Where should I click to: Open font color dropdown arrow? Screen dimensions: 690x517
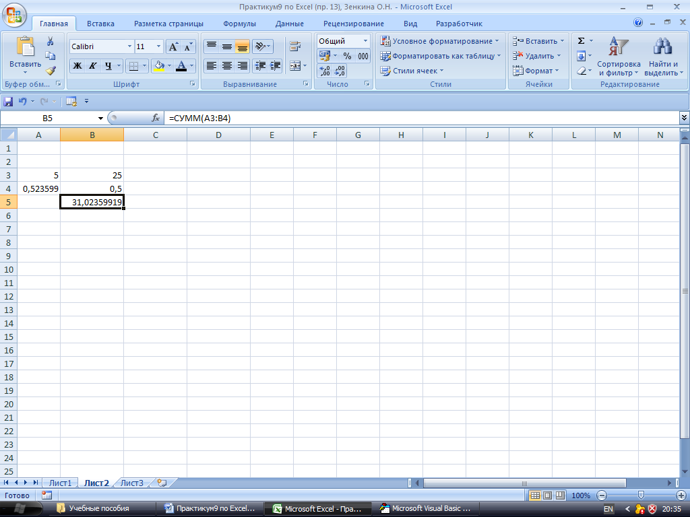pyautogui.click(x=191, y=66)
